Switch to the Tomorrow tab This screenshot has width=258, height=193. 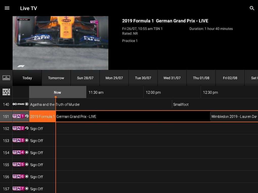(x=56, y=78)
